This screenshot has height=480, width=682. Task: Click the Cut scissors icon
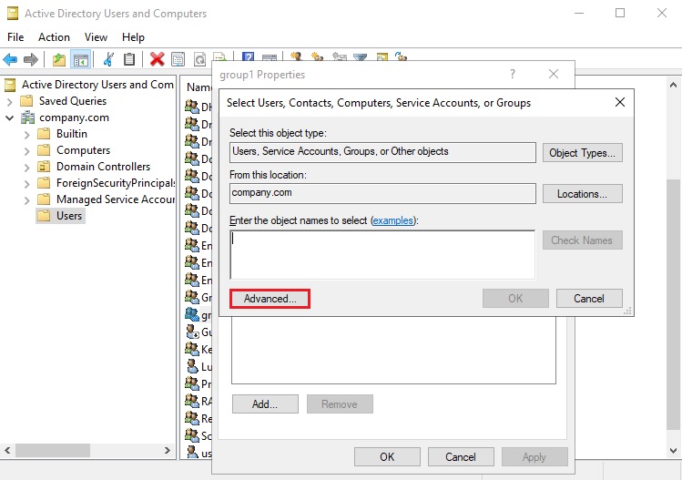coord(108,59)
